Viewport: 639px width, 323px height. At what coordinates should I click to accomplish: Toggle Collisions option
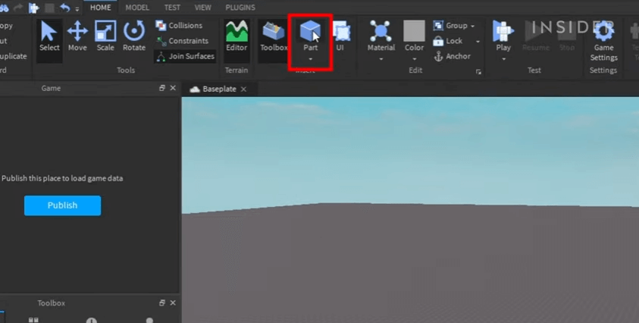179,26
